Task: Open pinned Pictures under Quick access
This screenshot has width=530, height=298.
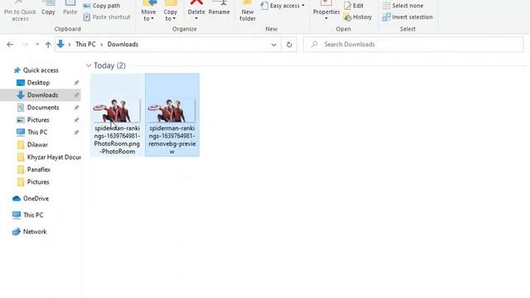Action: (x=38, y=120)
